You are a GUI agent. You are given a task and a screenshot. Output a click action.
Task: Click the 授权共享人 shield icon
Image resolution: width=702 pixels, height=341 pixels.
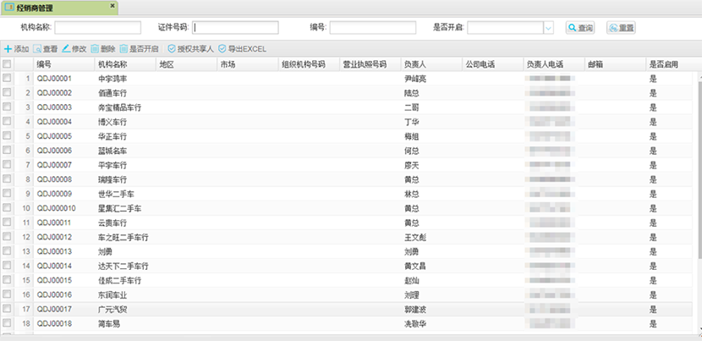[172, 49]
